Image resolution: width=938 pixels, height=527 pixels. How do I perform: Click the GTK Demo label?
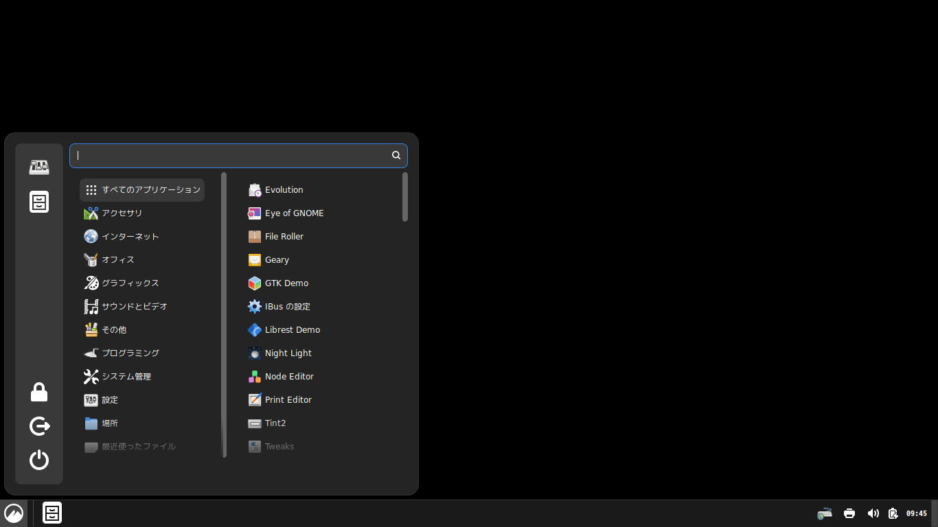pyautogui.click(x=286, y=283)
